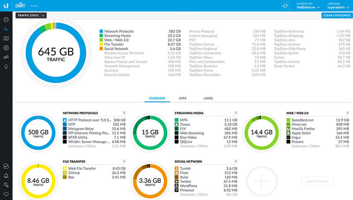Screen dimensions: 353x200
Task: Open the Settings gears icon in sidebar
Action: click(x=6, y=185)
